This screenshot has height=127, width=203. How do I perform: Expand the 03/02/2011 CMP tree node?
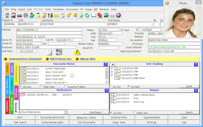112,71
